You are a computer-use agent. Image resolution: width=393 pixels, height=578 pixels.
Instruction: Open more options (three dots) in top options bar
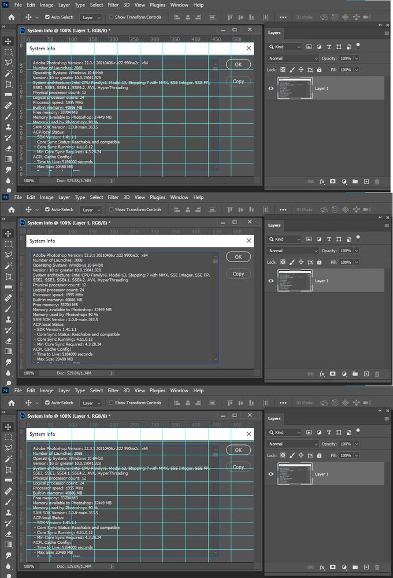pos(283,17)
